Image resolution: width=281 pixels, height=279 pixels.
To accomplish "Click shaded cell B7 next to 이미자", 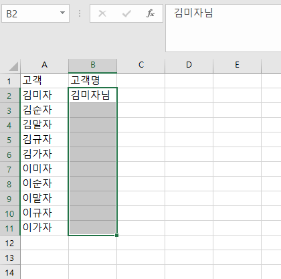I will tap(93, 169).
